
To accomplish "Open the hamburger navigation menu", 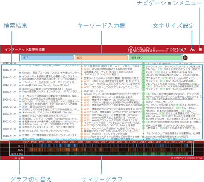I will (x=200, y=49).
